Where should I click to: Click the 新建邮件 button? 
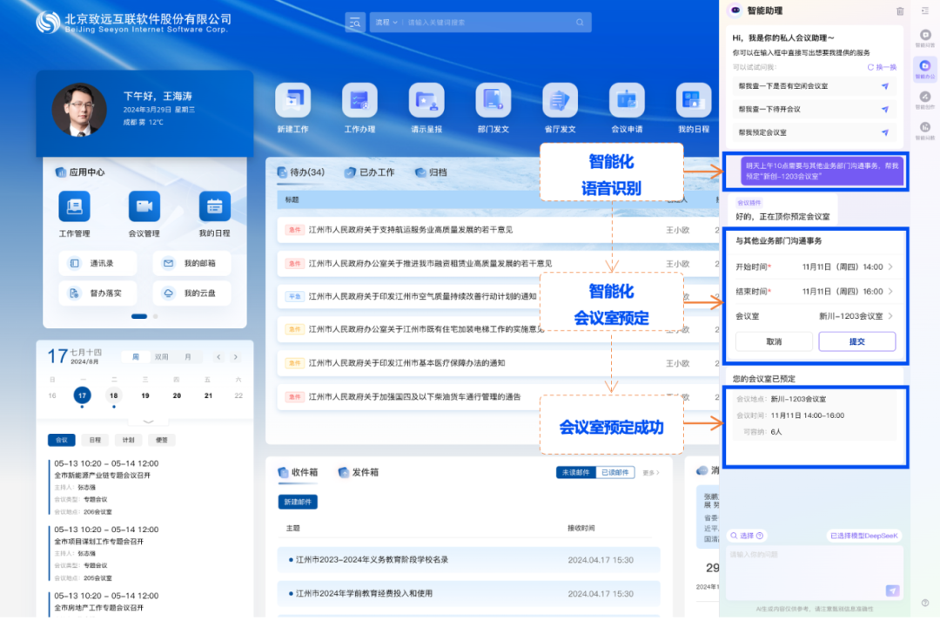tap(298, 502)
